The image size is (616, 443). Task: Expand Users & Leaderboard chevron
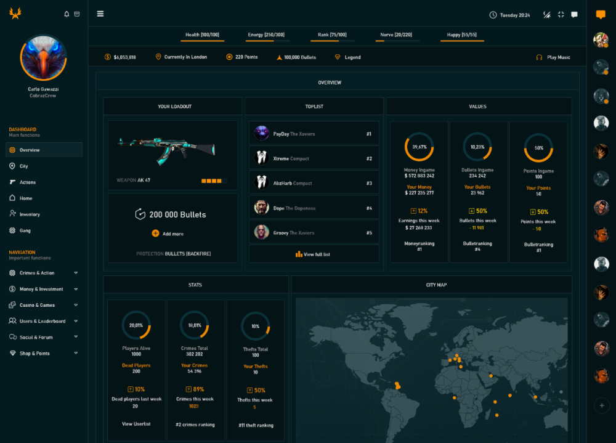tap(76, 321)
